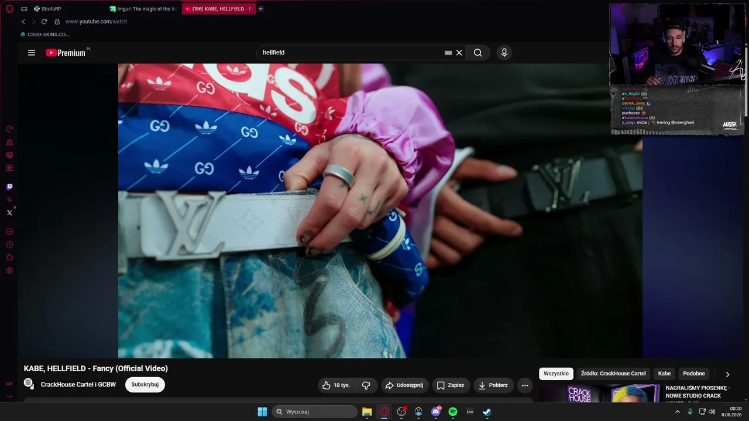The height and width of the screenshot is (421, 749).
Task: Select the KABE, HELLFIELD YouTube tab
Action: (x=219, y=9)
